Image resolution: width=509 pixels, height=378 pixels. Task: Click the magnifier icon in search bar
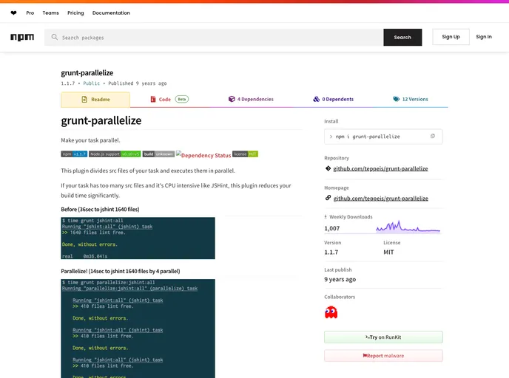[55, 37]
